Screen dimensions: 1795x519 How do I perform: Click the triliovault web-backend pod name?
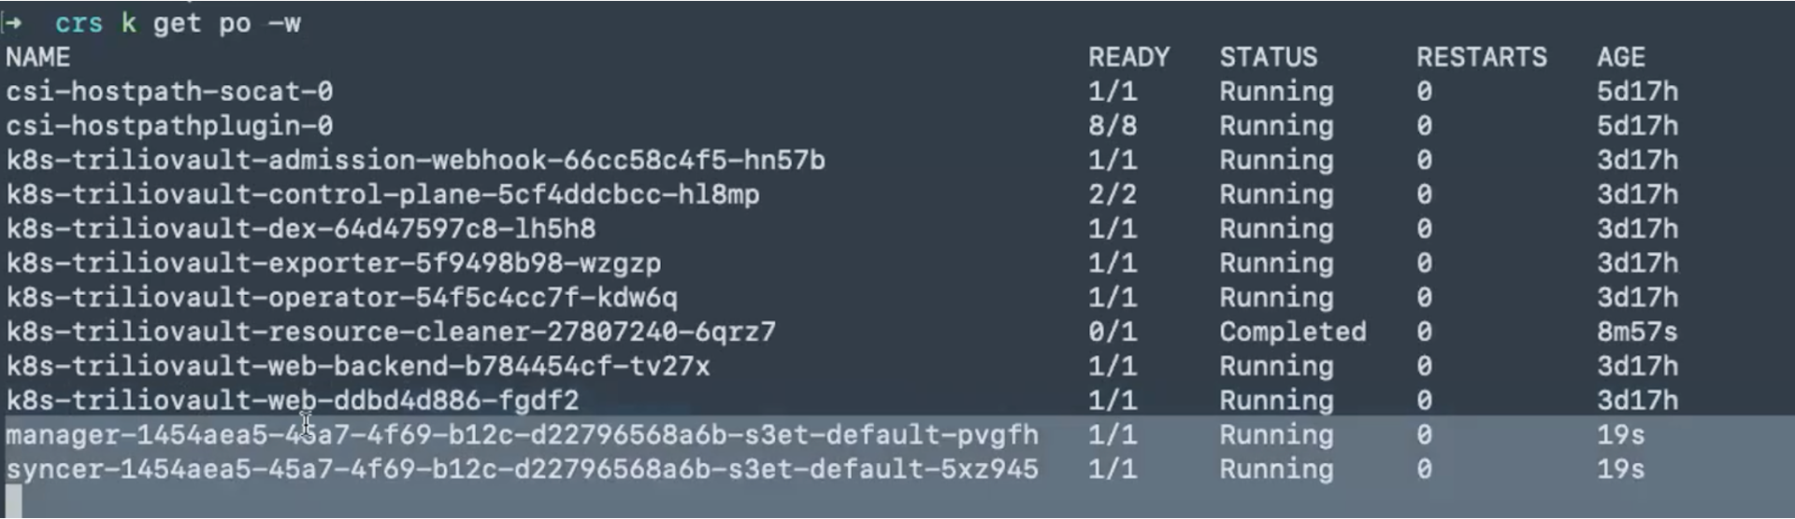(358, 367)
